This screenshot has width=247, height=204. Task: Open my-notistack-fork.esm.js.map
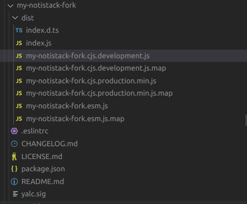75,119
